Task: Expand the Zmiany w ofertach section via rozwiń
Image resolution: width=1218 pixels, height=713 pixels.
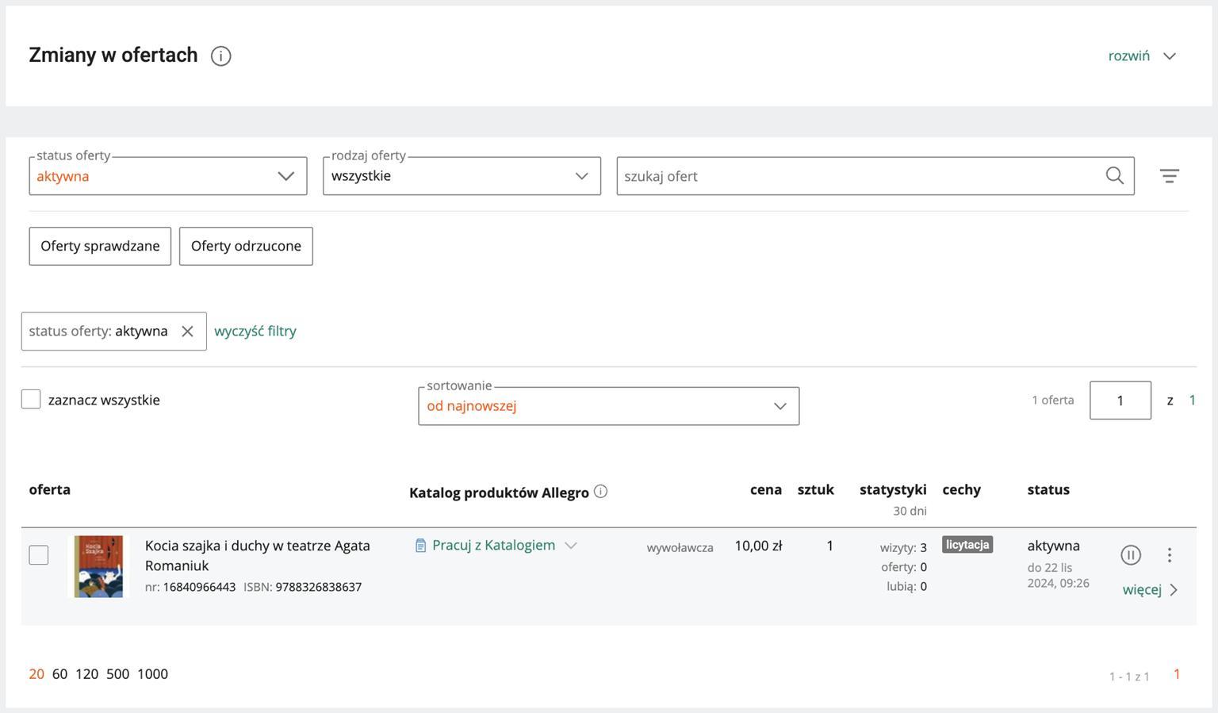Action: pos(1141,56)
